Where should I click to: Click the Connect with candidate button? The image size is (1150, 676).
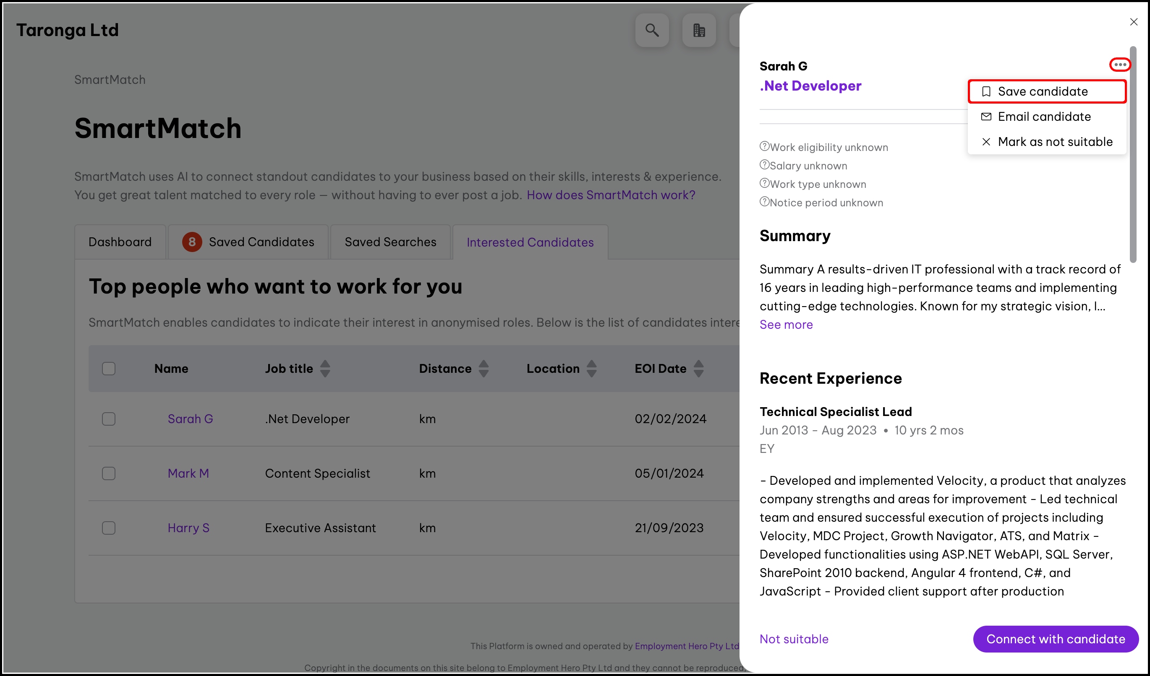(1055, 639)
